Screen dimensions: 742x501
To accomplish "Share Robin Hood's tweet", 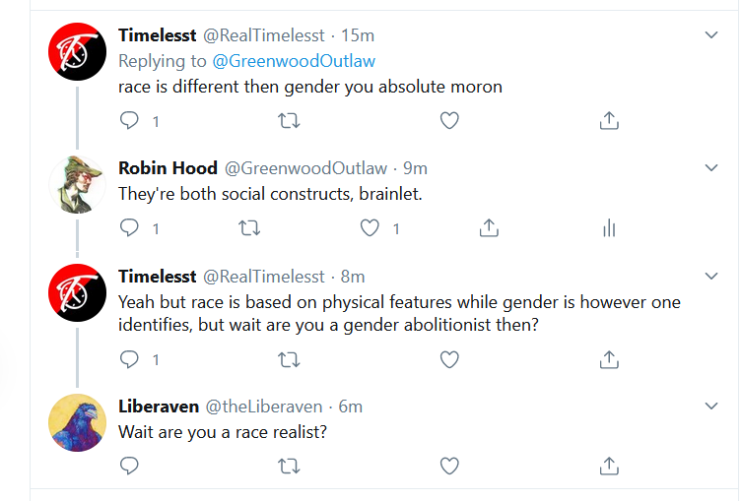I will point(489,228).
